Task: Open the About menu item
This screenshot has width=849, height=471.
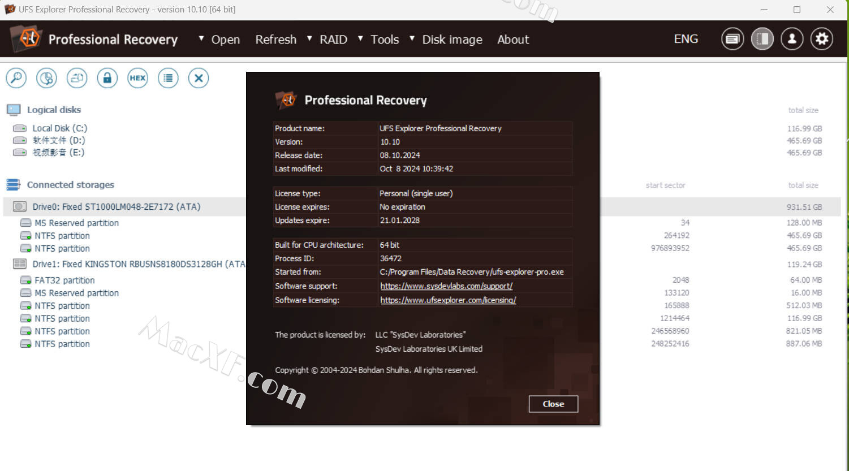Action: (513, 40)
